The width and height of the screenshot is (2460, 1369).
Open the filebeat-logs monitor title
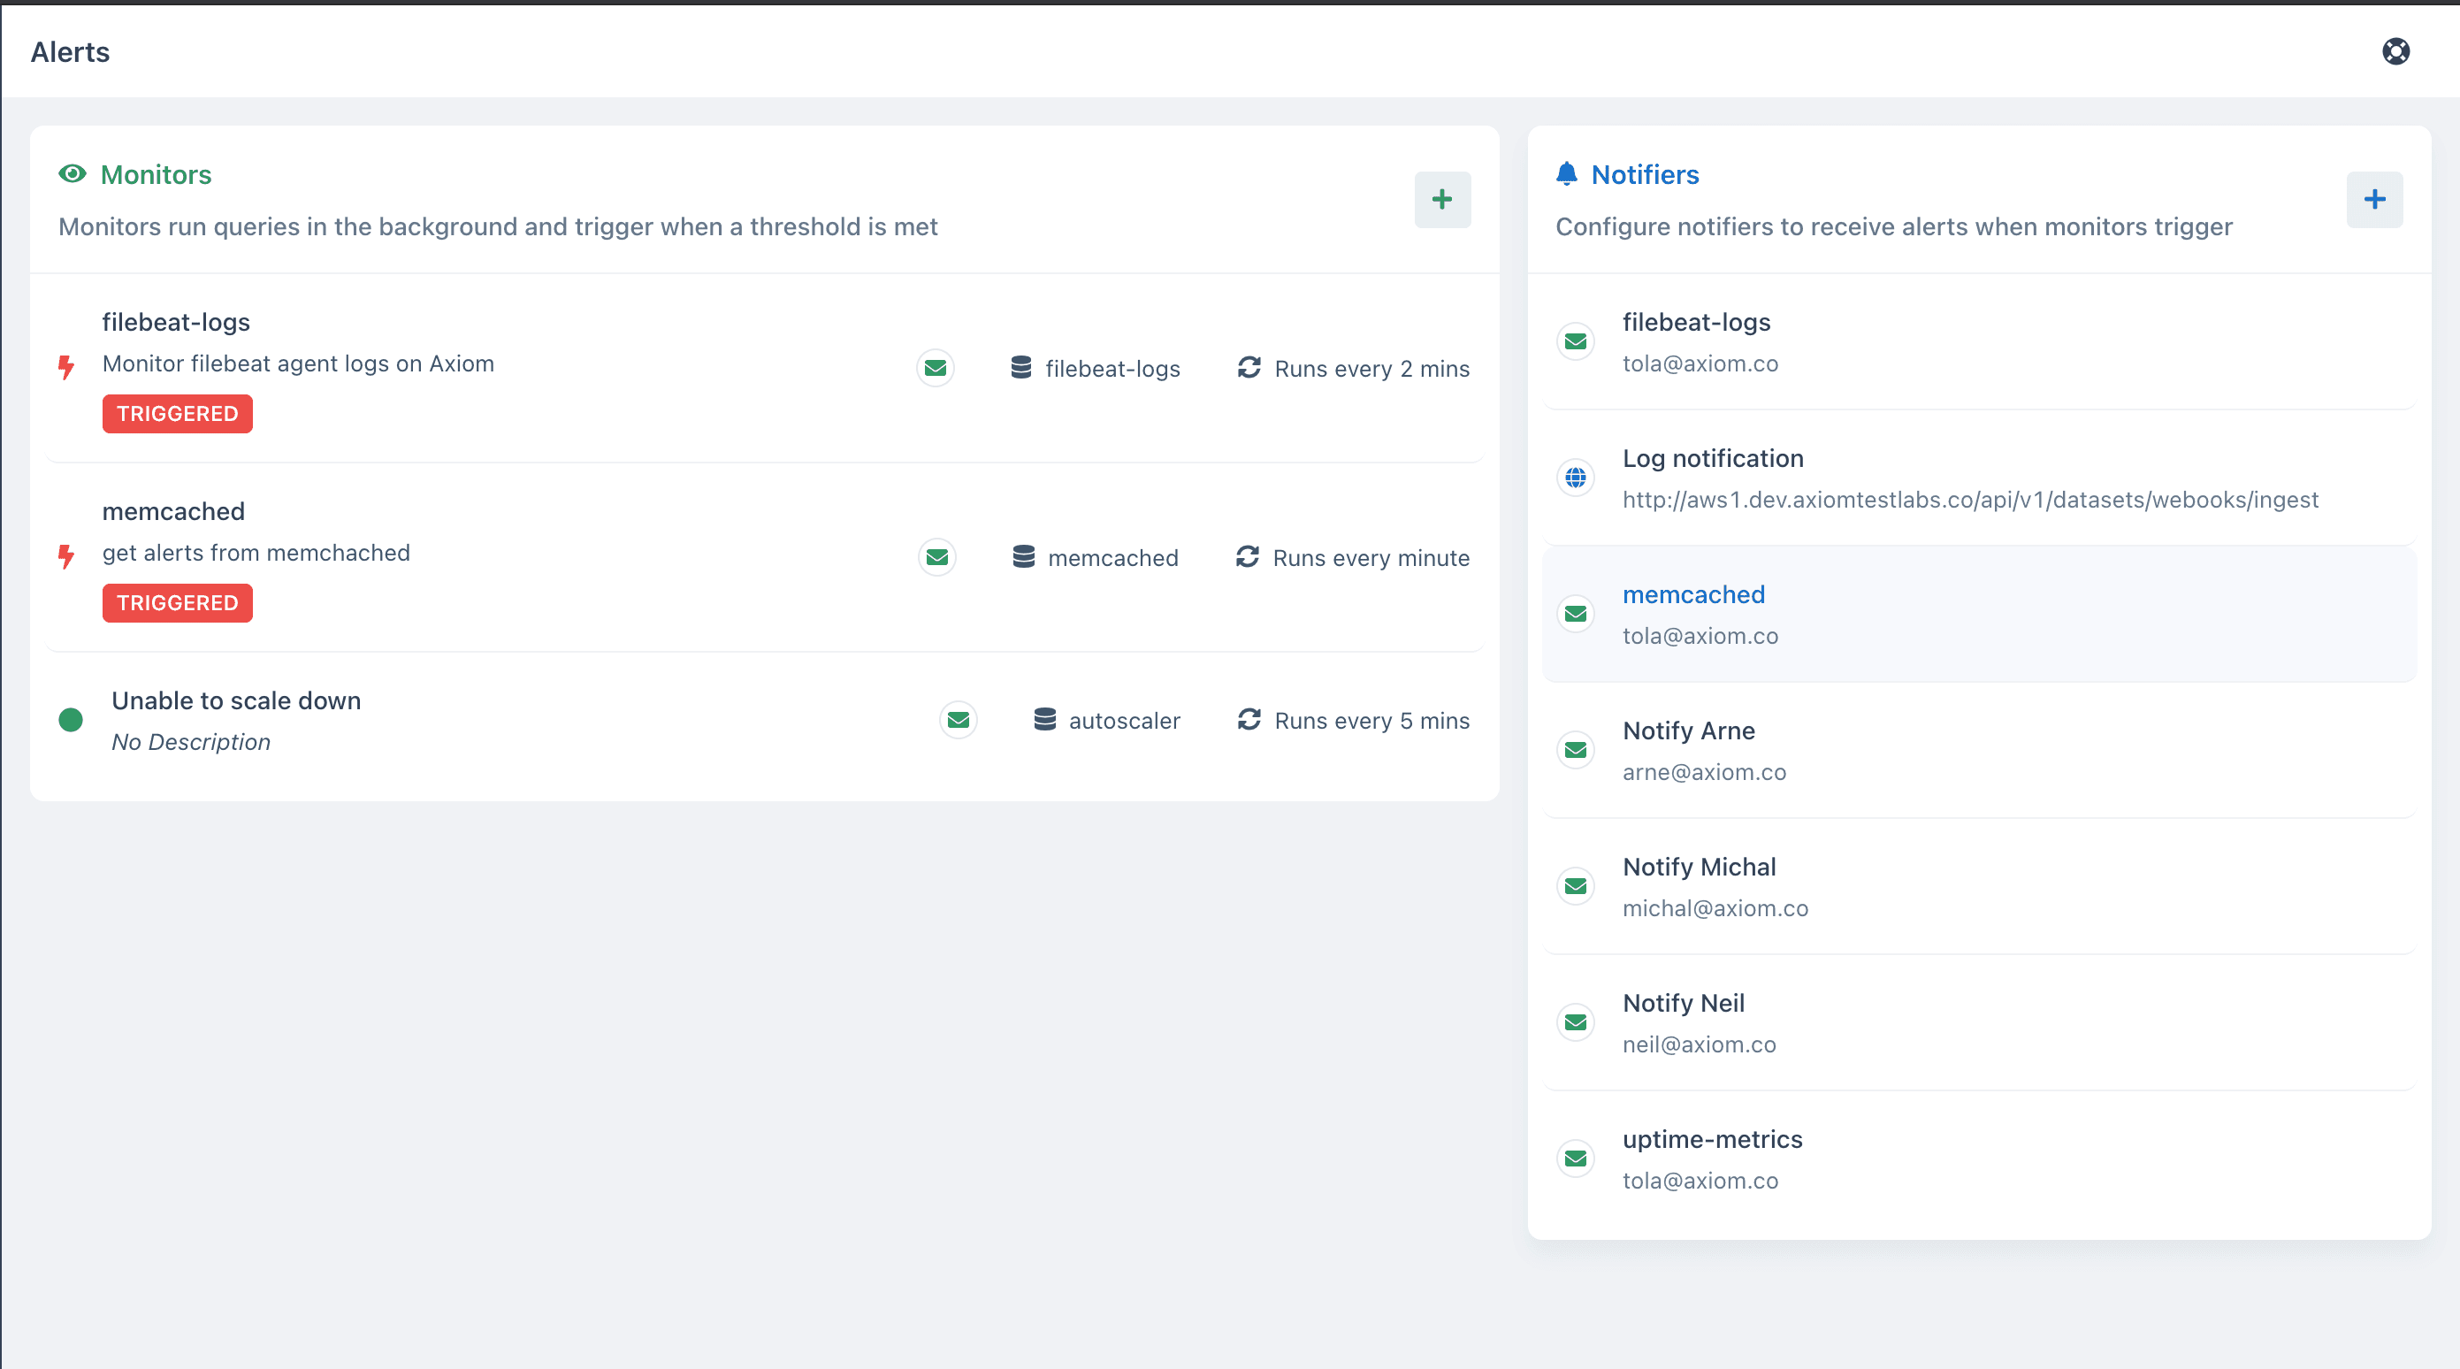[x=176, y=322]
